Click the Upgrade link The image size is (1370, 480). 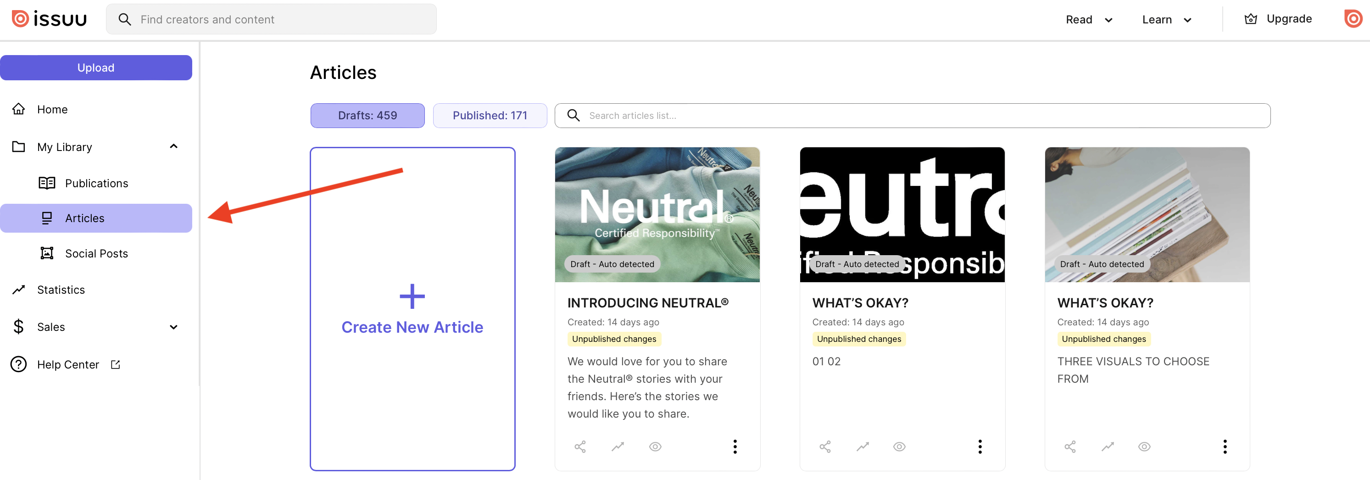pyautogui.click(x=1289, y=19)
